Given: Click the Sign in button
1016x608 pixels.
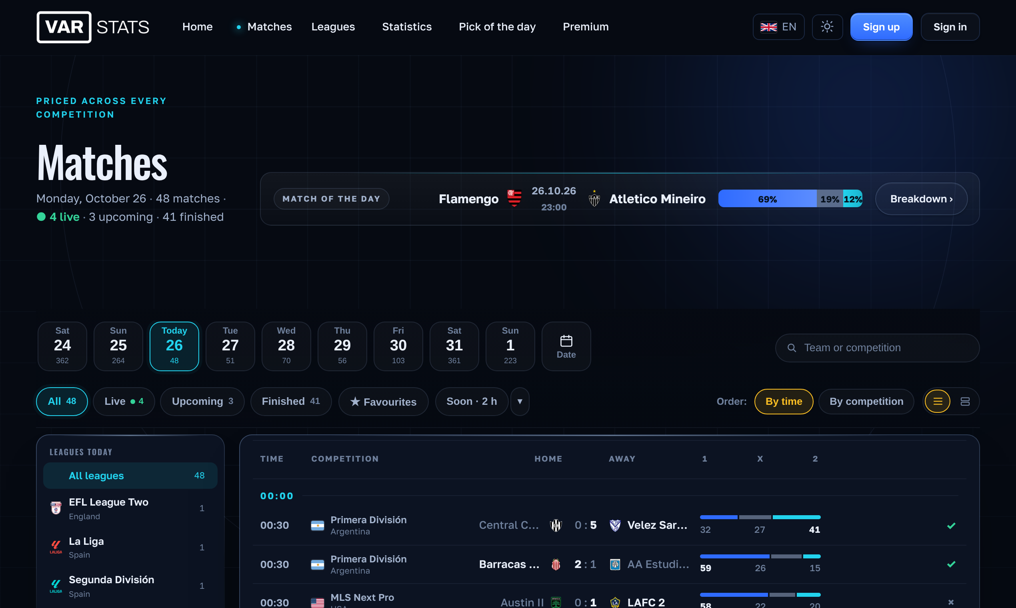Looking at the screenshot, I should (950, 27).
